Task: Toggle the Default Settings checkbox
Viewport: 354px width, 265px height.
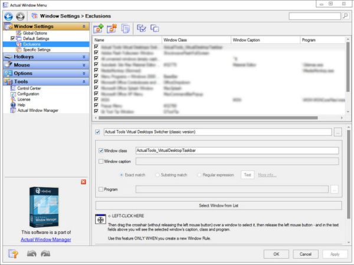Action: click(x=12, y=38)
